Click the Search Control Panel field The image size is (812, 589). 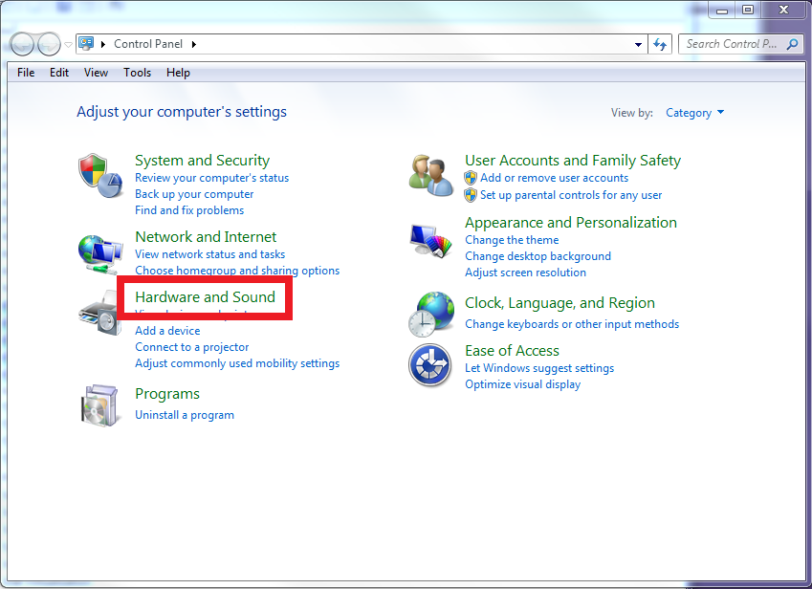pos(732,44)
